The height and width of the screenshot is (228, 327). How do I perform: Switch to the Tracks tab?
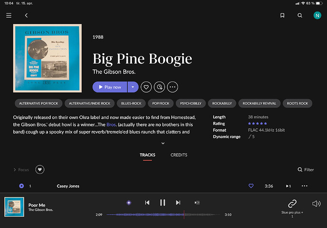pos(148,155)
